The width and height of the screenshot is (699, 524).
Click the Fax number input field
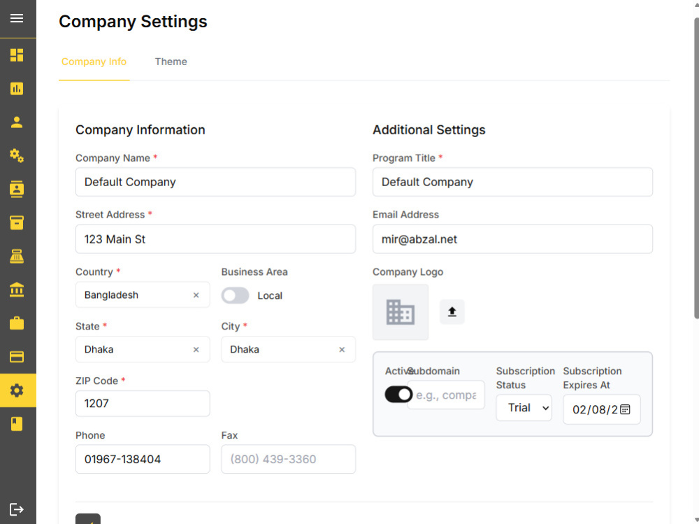(289, 459)
